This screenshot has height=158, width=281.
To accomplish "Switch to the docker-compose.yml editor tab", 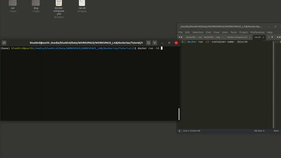I will [237, 37].
